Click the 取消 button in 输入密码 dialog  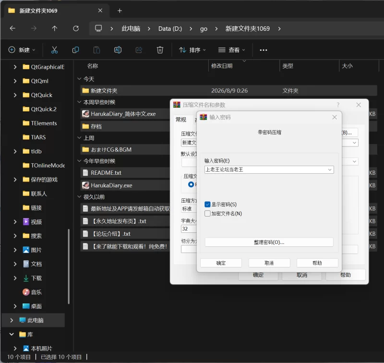(x=269, y=263)
